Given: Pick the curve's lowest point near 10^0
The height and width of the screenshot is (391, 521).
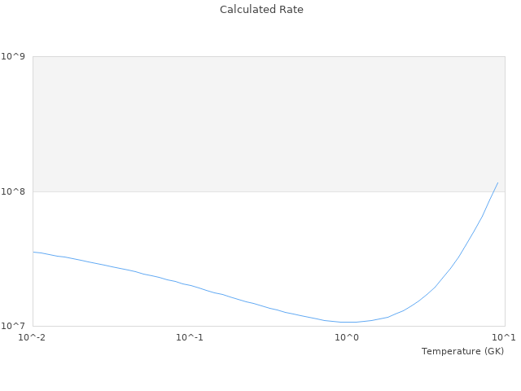Looking at the screenshot, I should tap(348, 322).
